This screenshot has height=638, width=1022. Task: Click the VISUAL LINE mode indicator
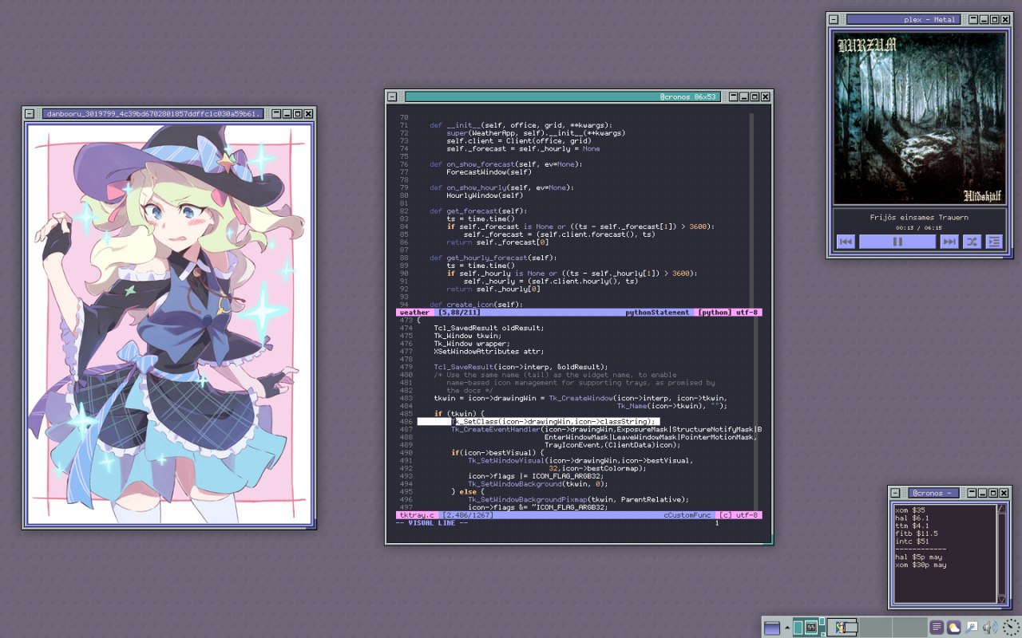[433, 523]
